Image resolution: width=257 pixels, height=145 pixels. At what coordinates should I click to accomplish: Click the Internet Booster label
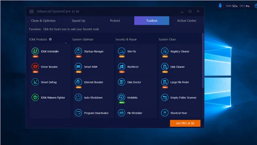(x=94, y=82)
